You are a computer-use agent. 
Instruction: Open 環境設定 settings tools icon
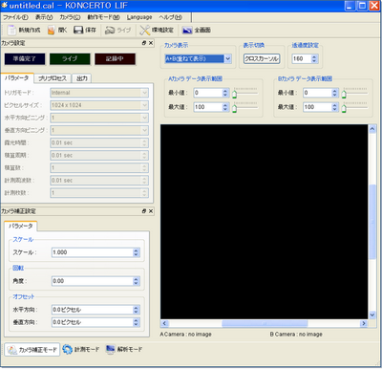(x=145, y=31)
